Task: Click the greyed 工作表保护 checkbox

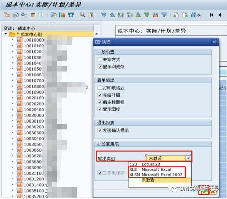Action: [x=100, y=173]
